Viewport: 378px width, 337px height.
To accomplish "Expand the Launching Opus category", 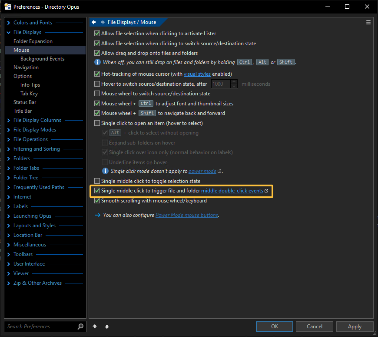I will pyautogui.click(x=9, y=216).
